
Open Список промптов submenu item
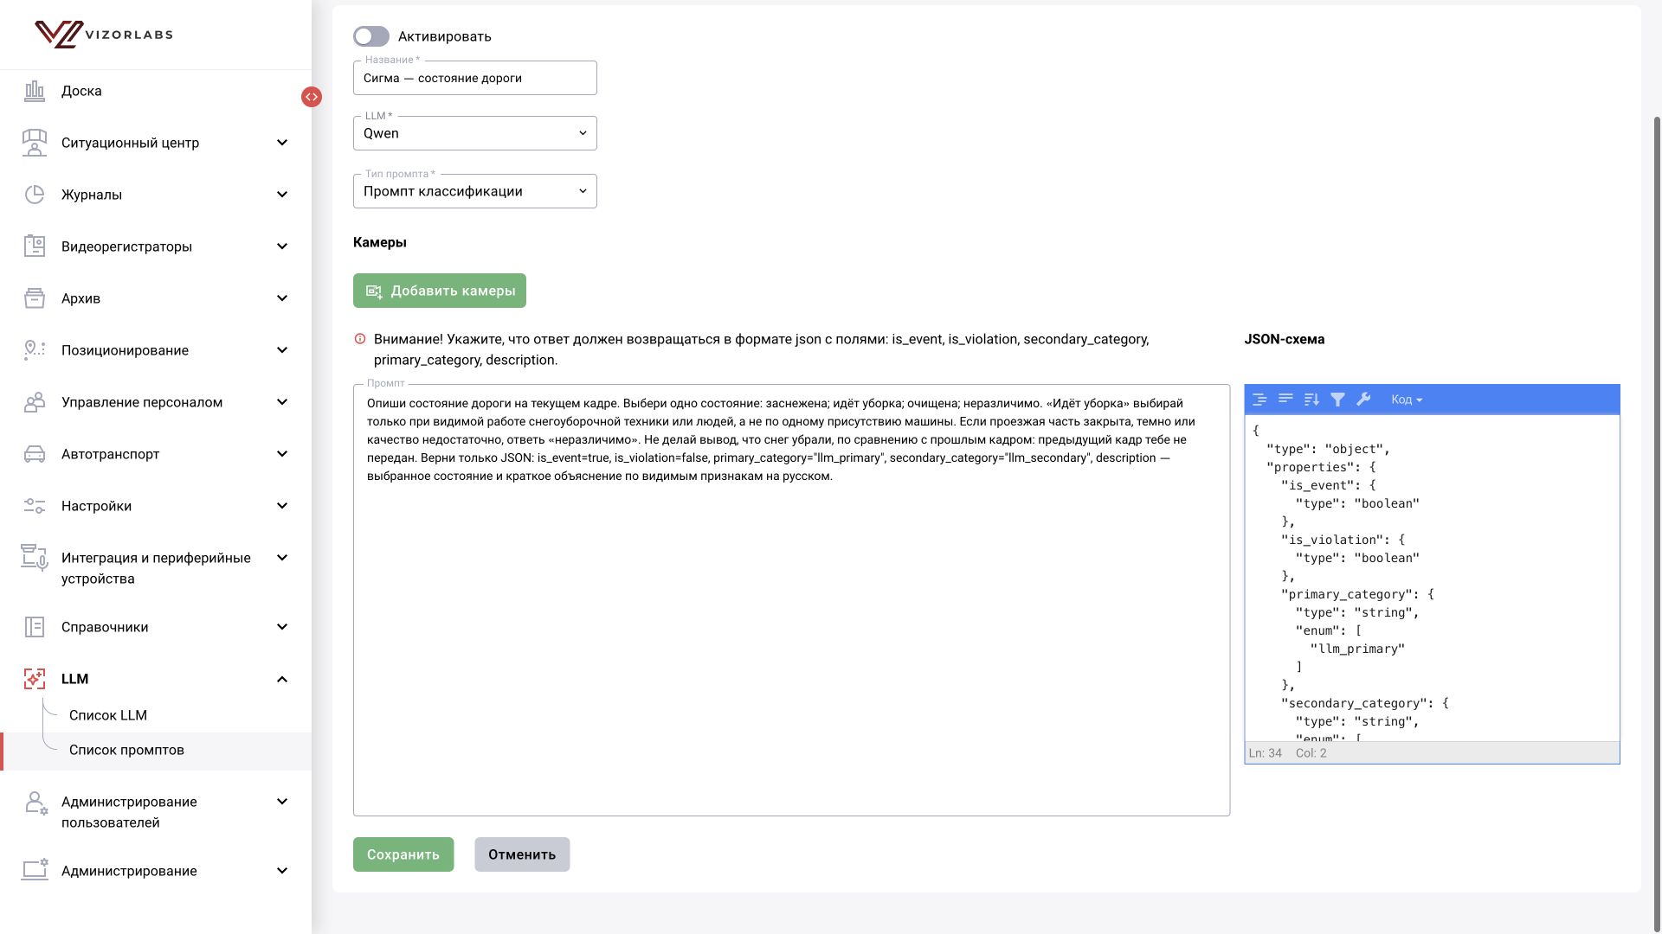156,750
